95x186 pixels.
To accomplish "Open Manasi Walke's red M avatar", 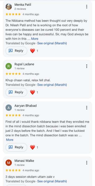I will (9, 163).
